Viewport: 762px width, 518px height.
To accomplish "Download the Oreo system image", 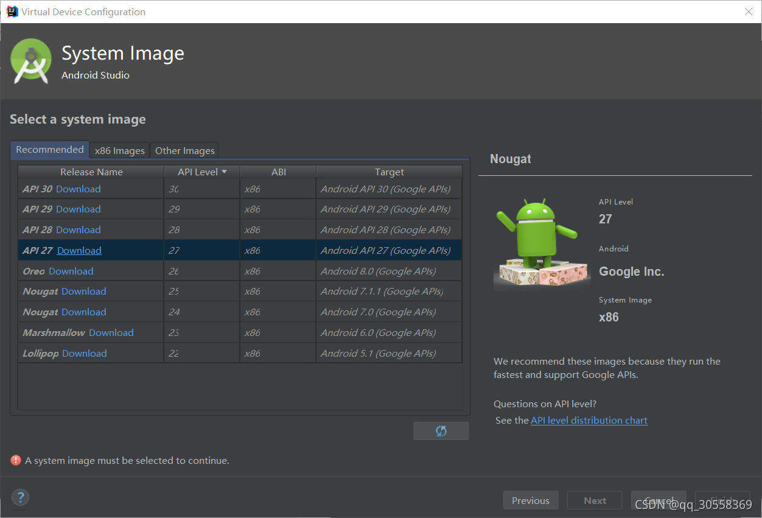I will pyautogui.click(x=71, y=271).
